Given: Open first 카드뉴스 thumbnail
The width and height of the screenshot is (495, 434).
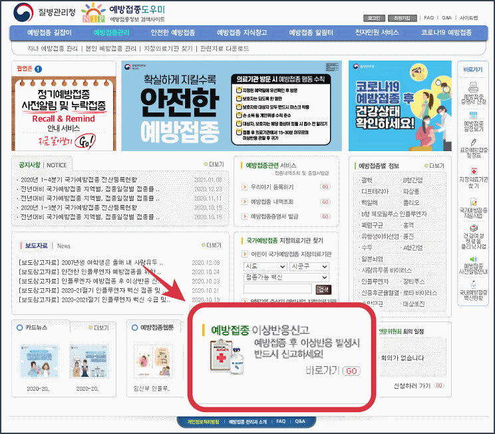Looking at the screenshot, I should 39,361.
